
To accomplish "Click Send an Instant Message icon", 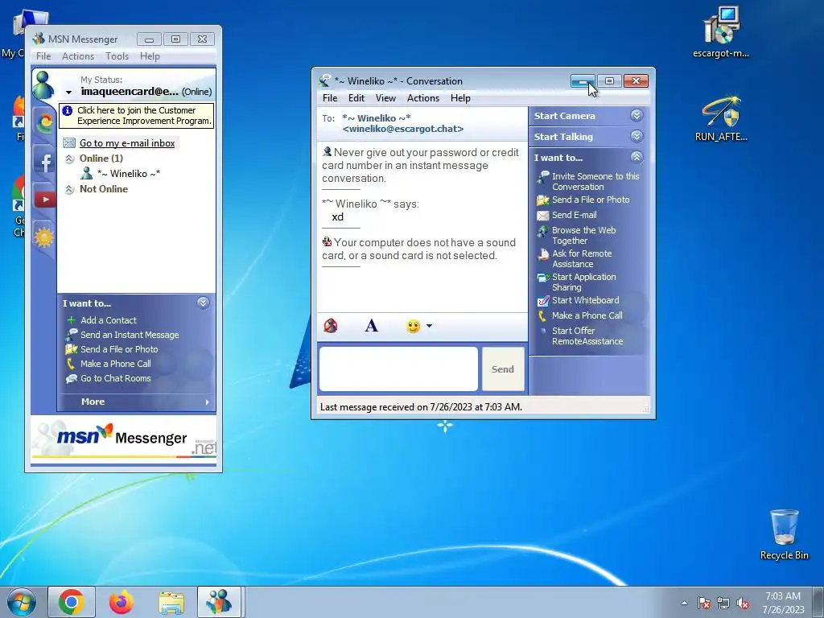I will point(71,334).
